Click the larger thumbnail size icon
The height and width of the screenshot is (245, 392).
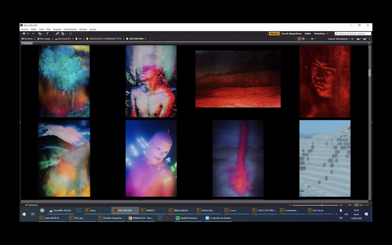[x=341, y=205]
